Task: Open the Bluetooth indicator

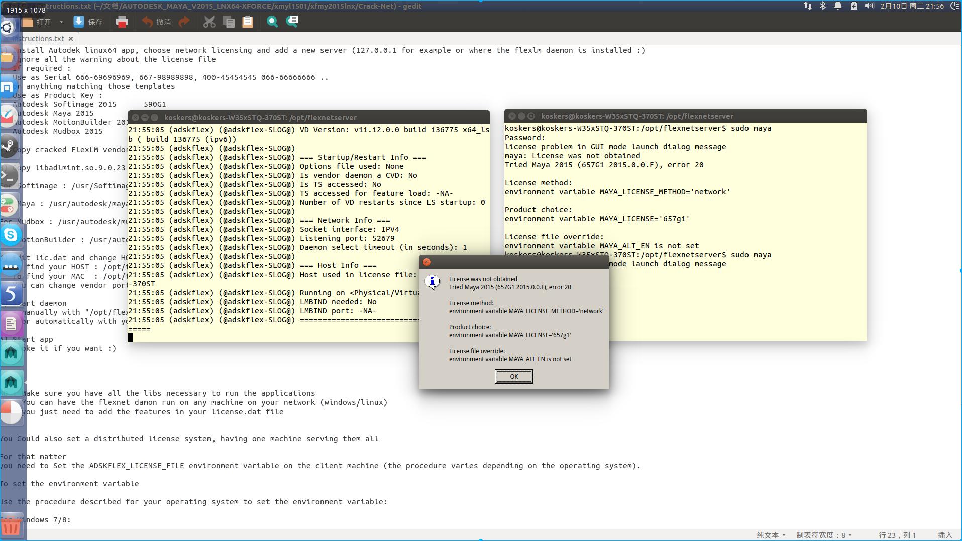Action: [823, 6]
